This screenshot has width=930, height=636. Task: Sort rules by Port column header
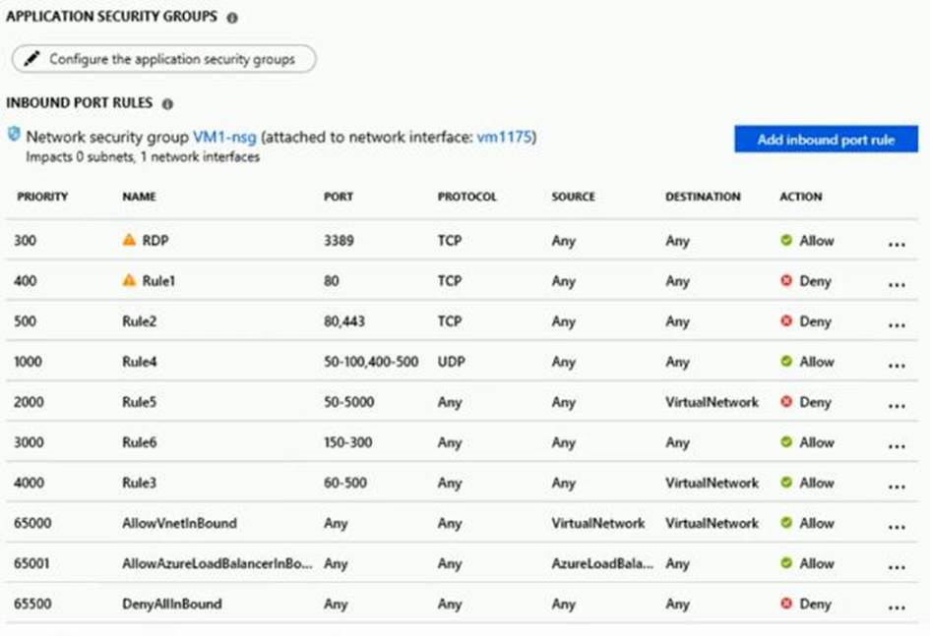338,197
